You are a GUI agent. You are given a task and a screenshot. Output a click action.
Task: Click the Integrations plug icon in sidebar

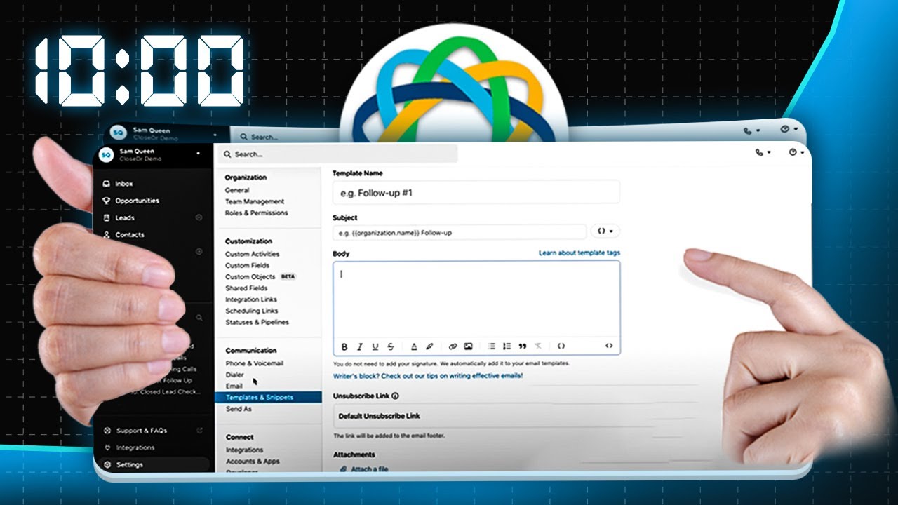click(107, 447)
